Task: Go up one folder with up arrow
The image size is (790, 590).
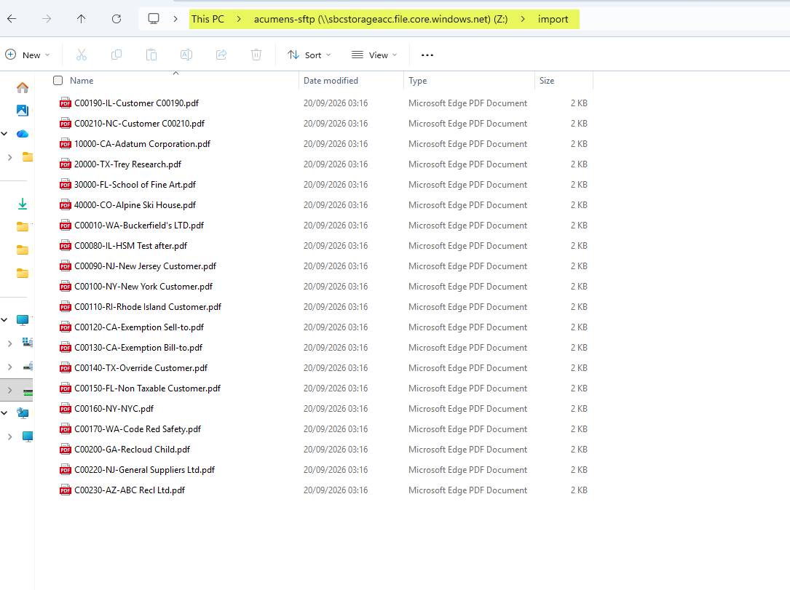Action: 81,19
